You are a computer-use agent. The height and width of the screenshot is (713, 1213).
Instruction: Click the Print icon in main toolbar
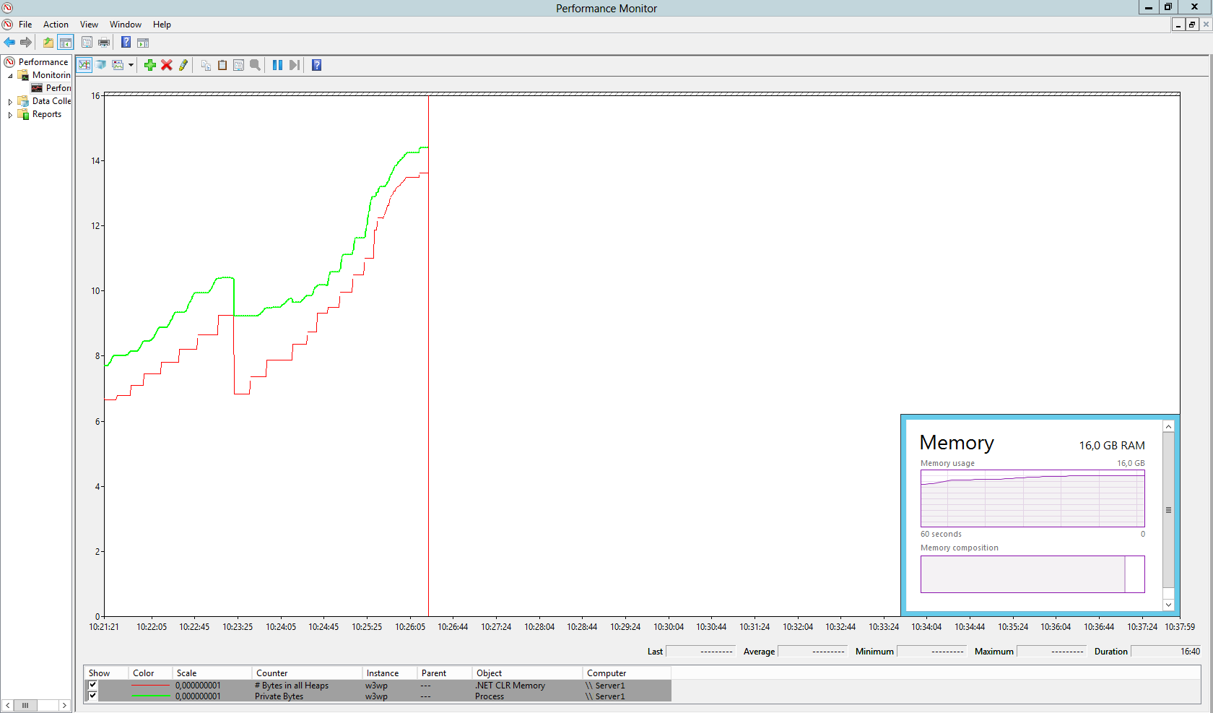104,43
